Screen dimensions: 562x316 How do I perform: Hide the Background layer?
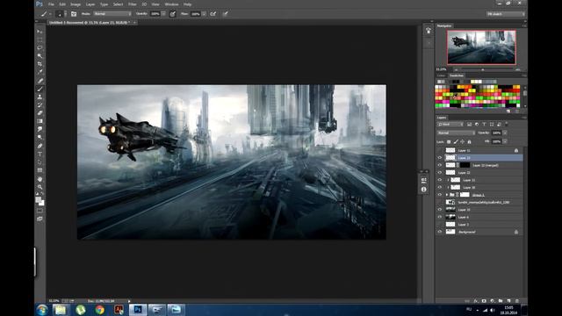440,232
